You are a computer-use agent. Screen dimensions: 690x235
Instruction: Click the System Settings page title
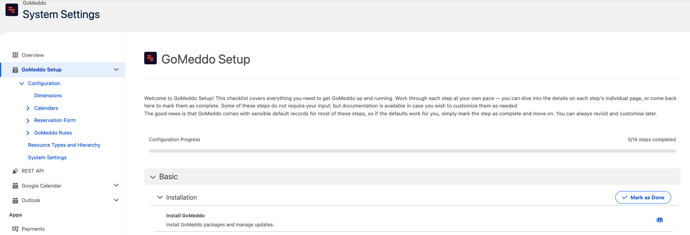coord(61,15)
